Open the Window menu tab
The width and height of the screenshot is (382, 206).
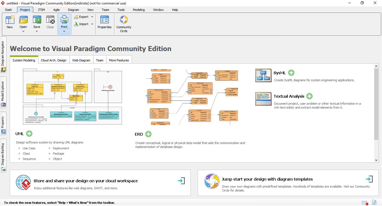click(x=158, y=10)
